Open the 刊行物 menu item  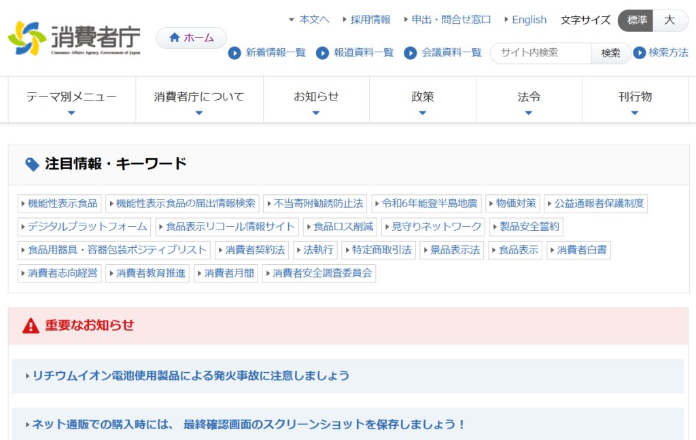pos(635,97)
